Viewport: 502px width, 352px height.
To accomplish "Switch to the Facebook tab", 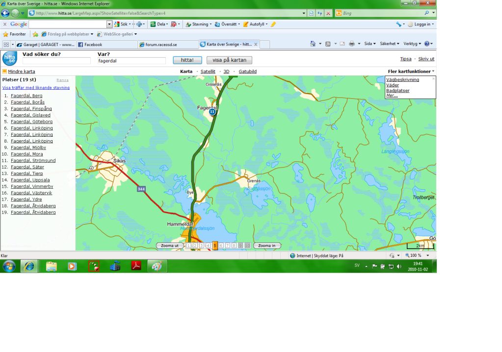I will (106, 45).
